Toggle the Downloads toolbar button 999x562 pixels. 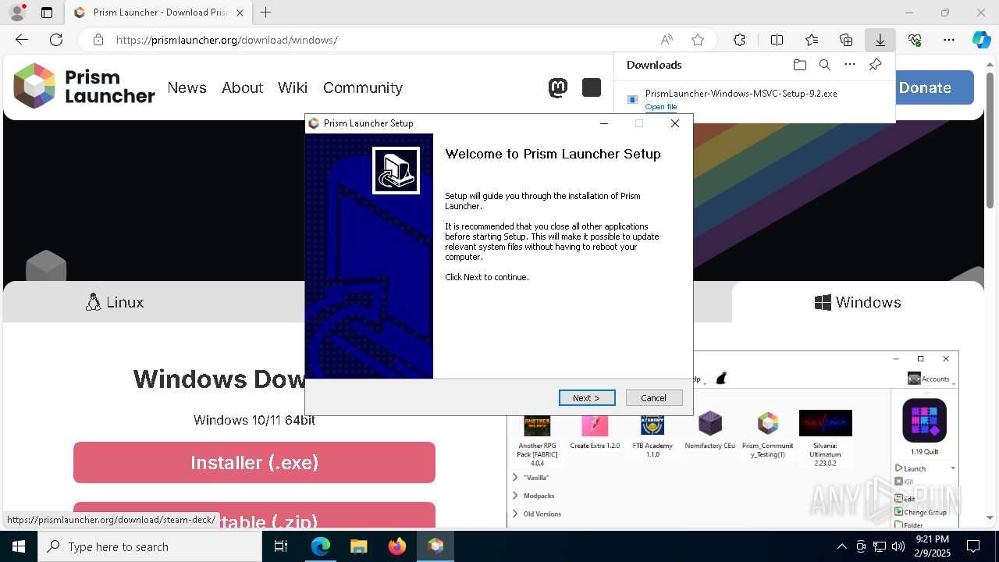880,40
